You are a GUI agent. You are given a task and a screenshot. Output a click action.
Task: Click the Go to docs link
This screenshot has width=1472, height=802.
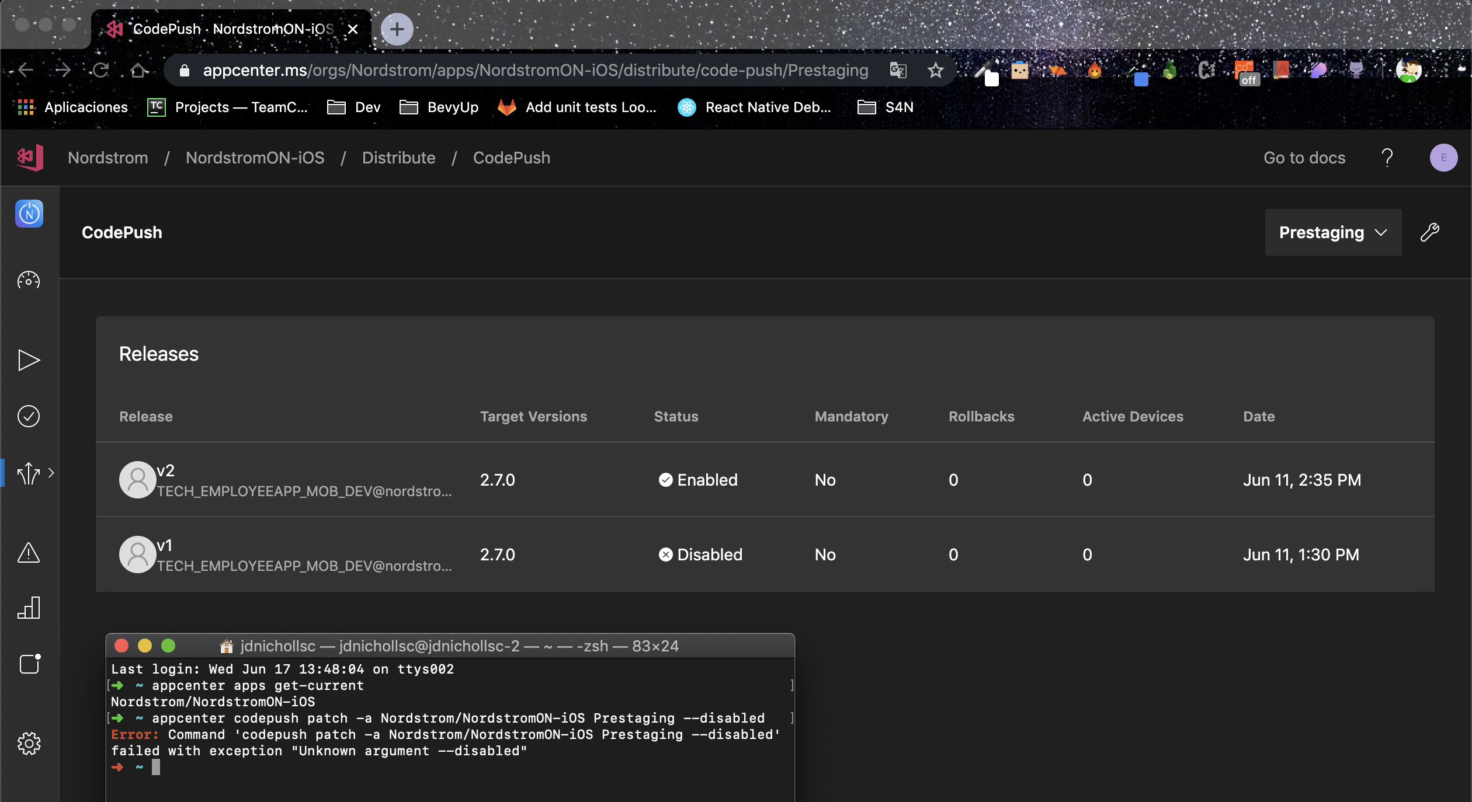pos(1303,158)
